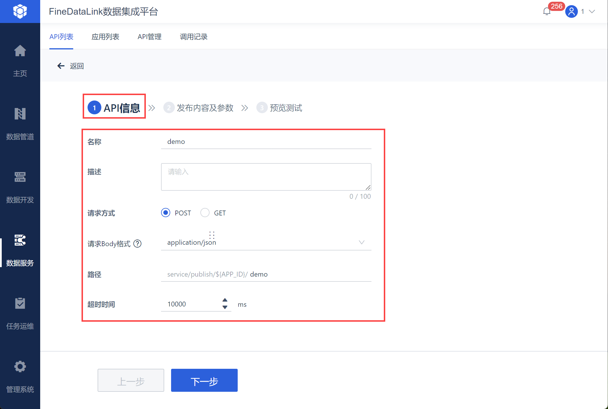The image size is (608, 409).
Task: Expand the application/json format dropdown
Action: pyautogui.click(x=361, y=242)
